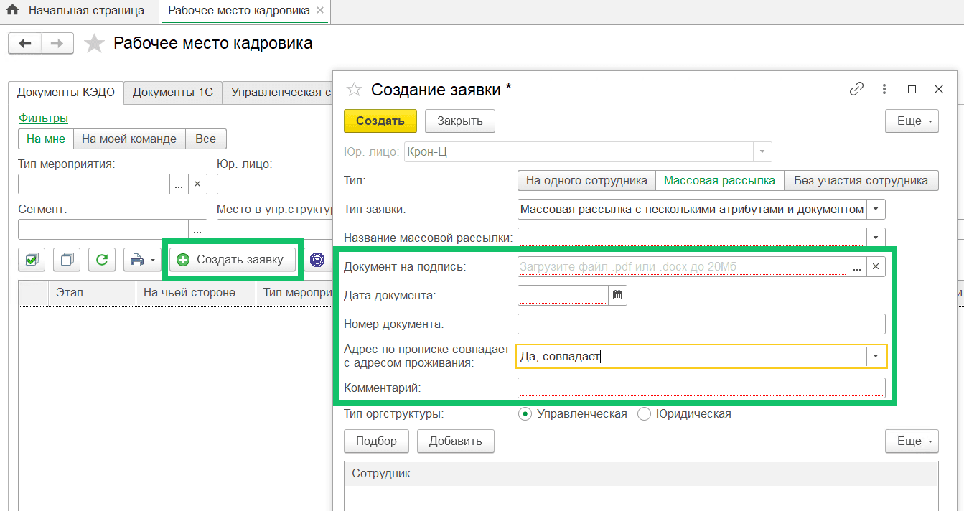Expand the Тип заявки dropdown
The height and width of the screenshot is (511, 964).
pos(876,210)
